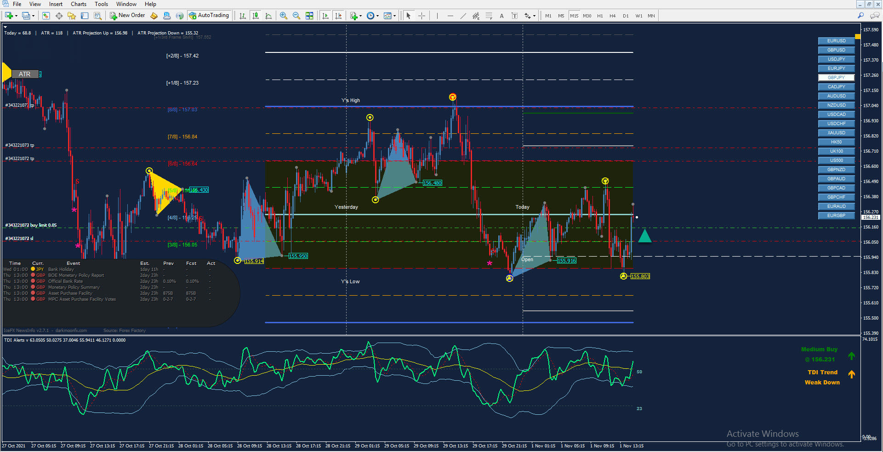Expand the Profiles dropdown arrow
The image size is (883, 452).
[x=33, y=16]
